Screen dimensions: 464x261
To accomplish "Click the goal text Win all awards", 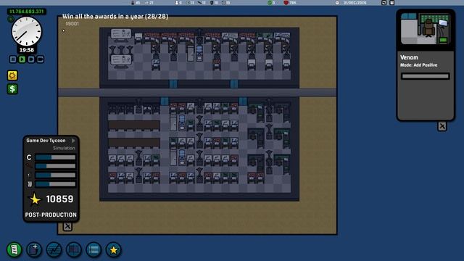I will (x=115, y=16).
